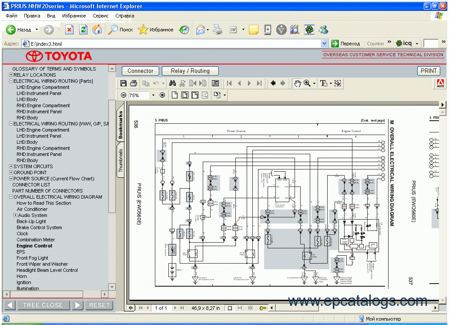Open the Файл menu
This screenshot has height=325, width=449.
(x=11, y=16)
